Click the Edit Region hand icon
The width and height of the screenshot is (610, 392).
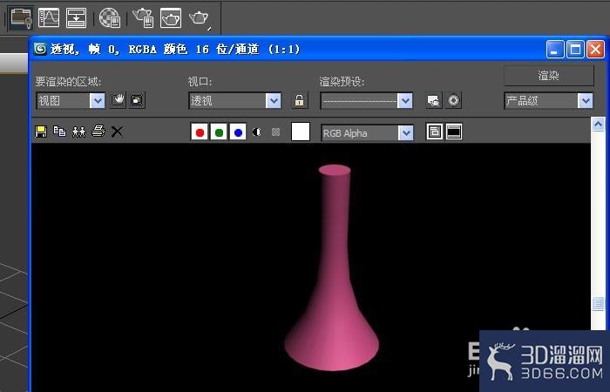click(x=118, y=100)
